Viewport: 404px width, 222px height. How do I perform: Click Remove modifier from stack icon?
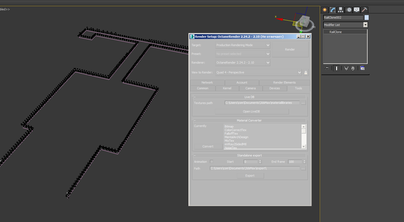pyautogui.click(x=353, y=68)
